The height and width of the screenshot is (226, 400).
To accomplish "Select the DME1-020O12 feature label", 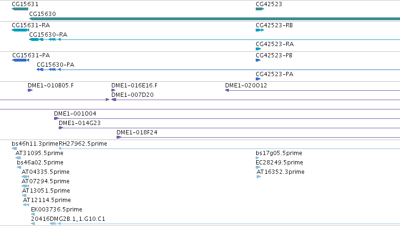I will click(246, 86).
